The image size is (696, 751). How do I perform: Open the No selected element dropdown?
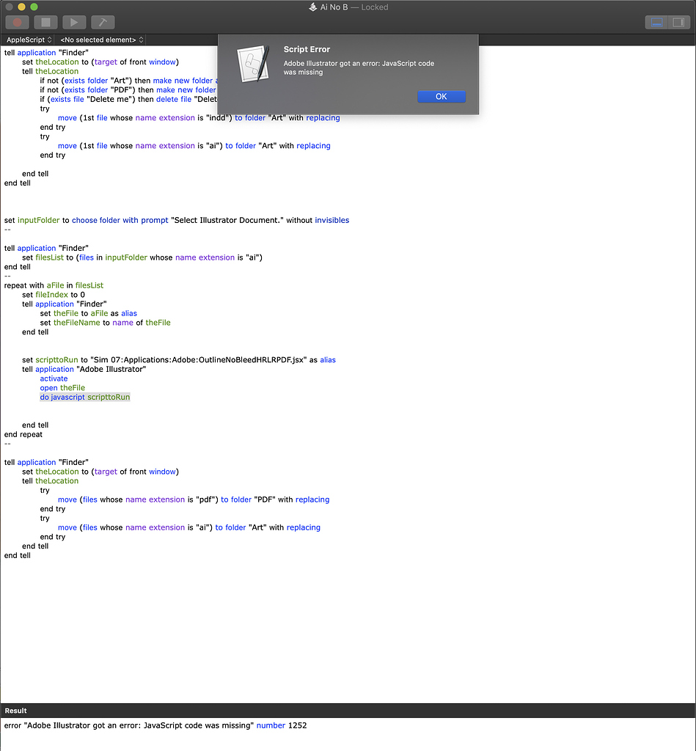[101, 40]
